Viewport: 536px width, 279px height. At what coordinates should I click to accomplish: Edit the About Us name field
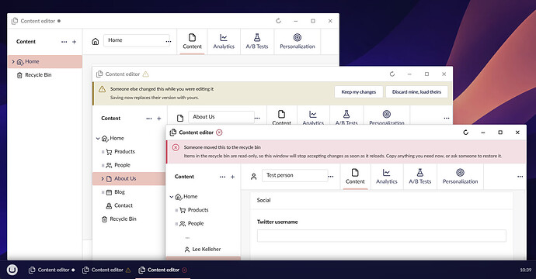point(221,117)
